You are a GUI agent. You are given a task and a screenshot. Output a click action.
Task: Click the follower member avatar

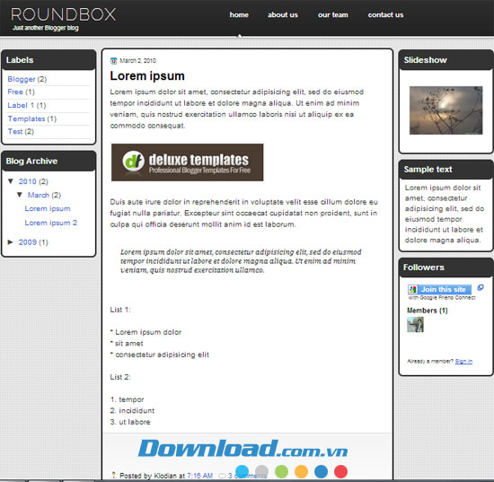pyautogui.click(x=415, y=324)
